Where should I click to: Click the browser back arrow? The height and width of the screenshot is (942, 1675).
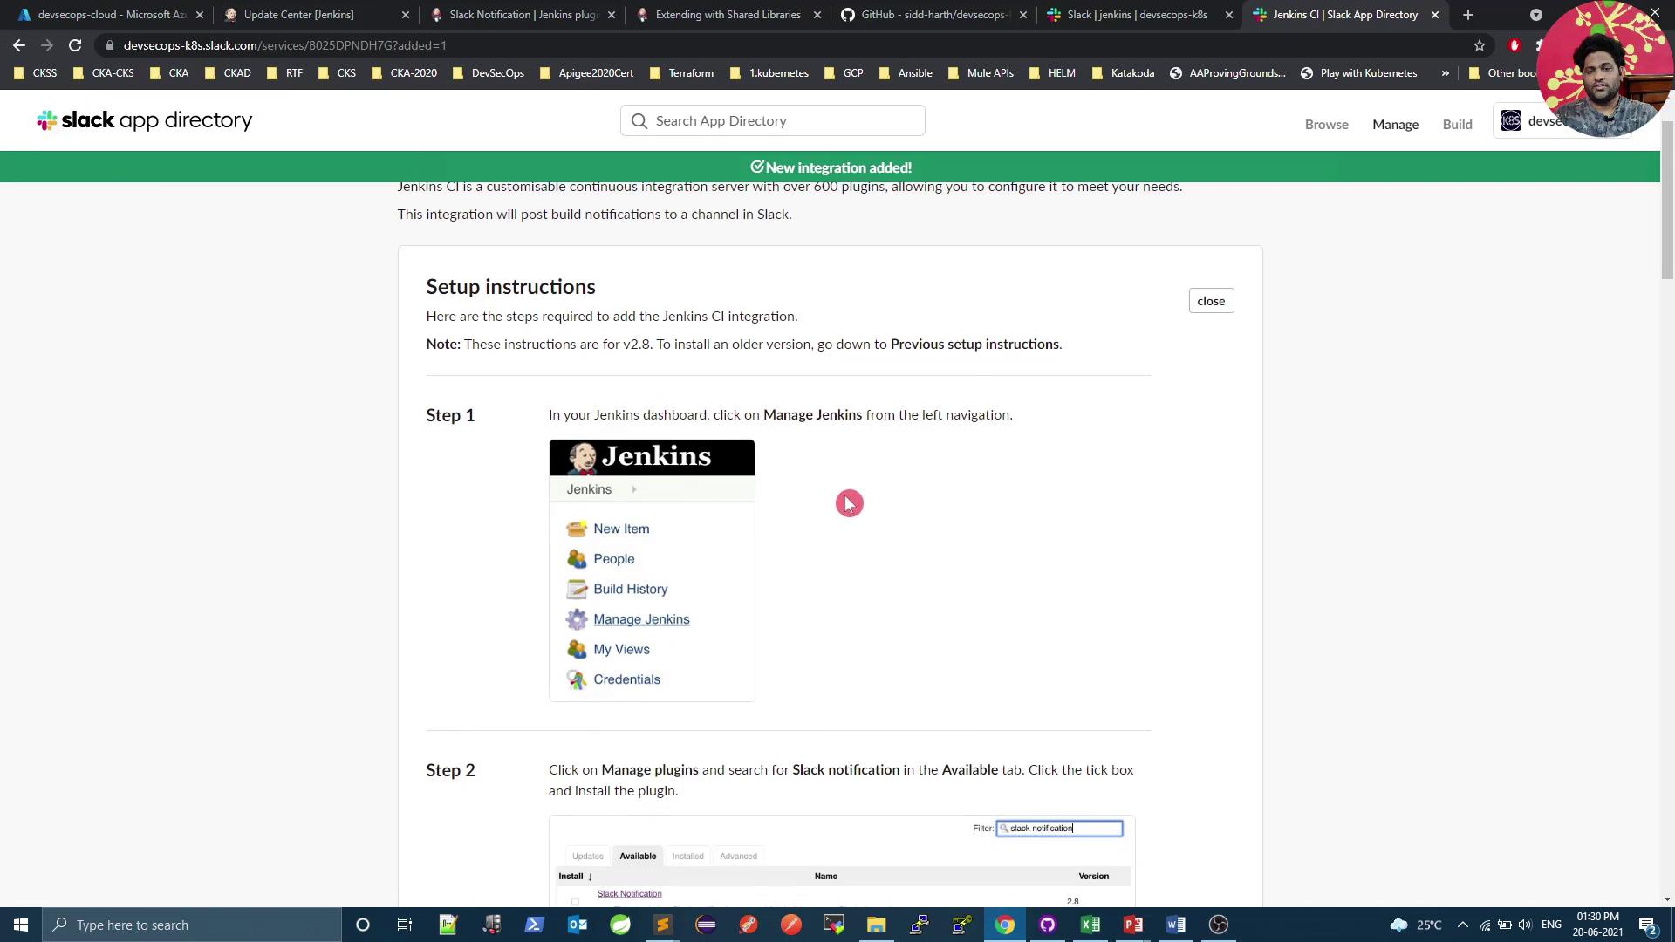19,45
